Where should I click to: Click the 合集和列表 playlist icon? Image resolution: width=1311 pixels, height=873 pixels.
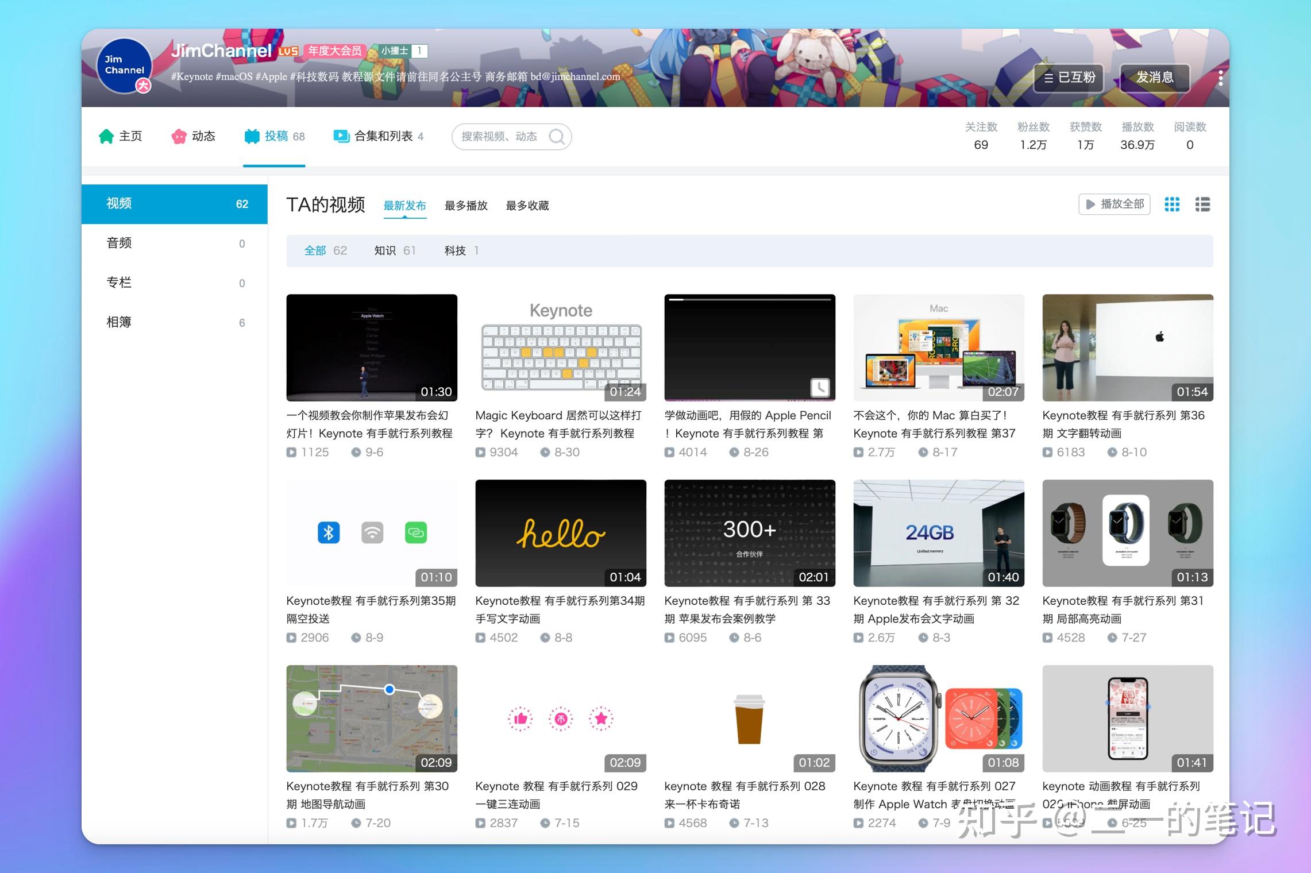coord(341,136)
